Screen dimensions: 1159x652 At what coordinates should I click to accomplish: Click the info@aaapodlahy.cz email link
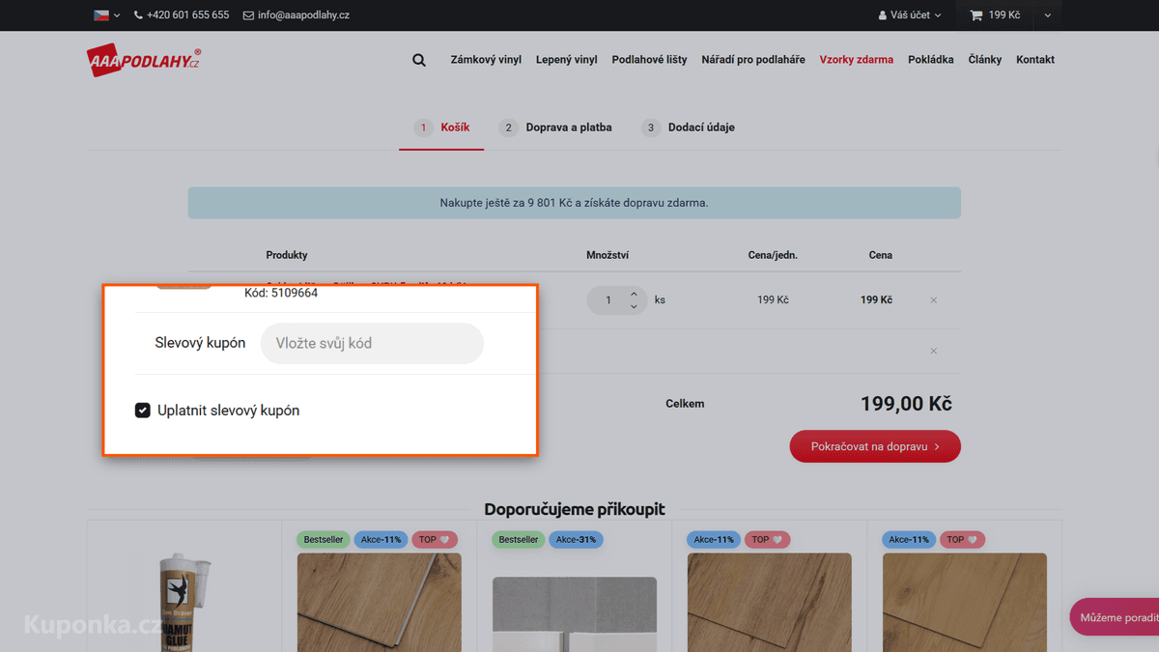[x=297, y=15]
